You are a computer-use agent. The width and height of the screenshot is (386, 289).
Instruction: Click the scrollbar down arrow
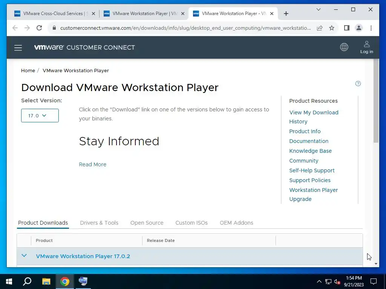click(376, 264)
